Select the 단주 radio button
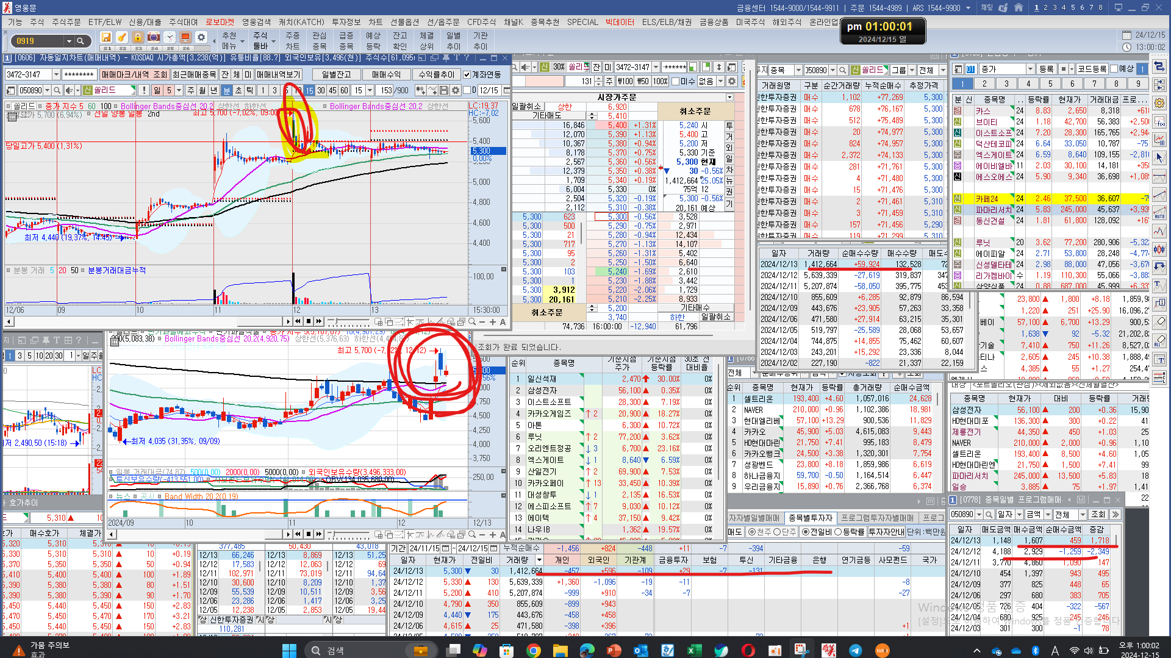This screenshot has height=658, width=1171. (777, 532)
